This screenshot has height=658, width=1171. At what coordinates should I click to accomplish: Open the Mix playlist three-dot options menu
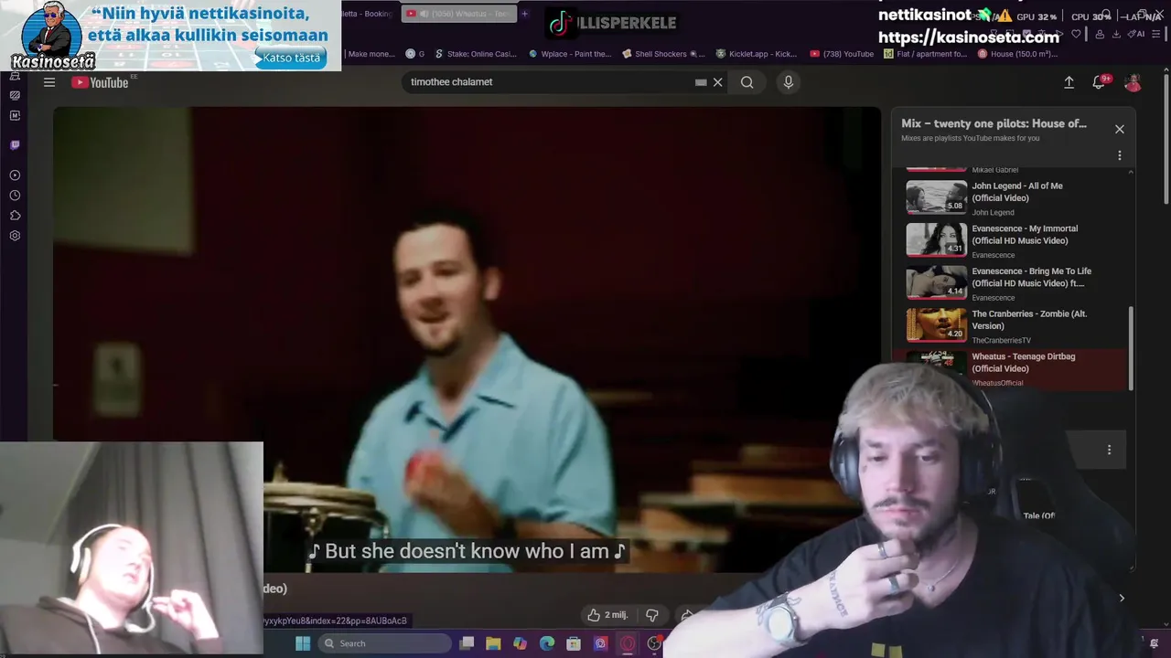click(x=1120, y=155)
